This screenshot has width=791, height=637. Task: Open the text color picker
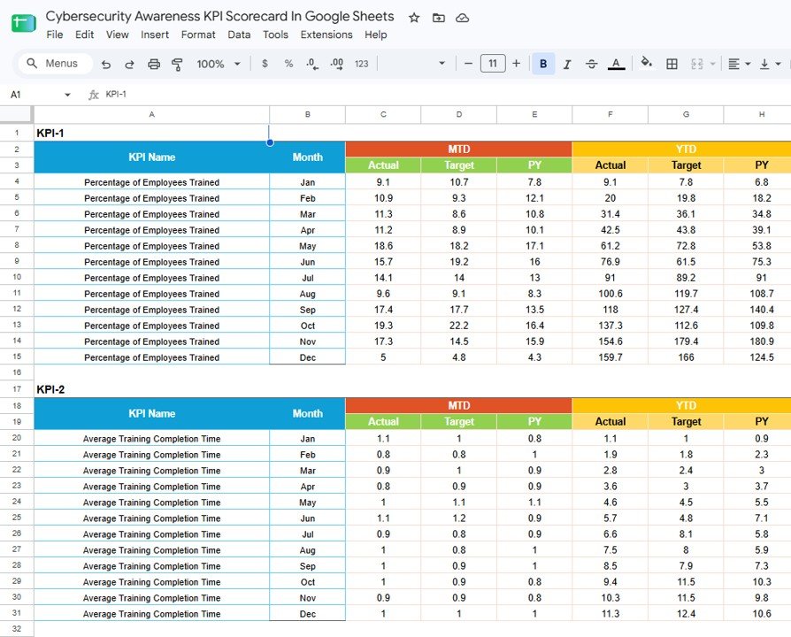[616, 64]
